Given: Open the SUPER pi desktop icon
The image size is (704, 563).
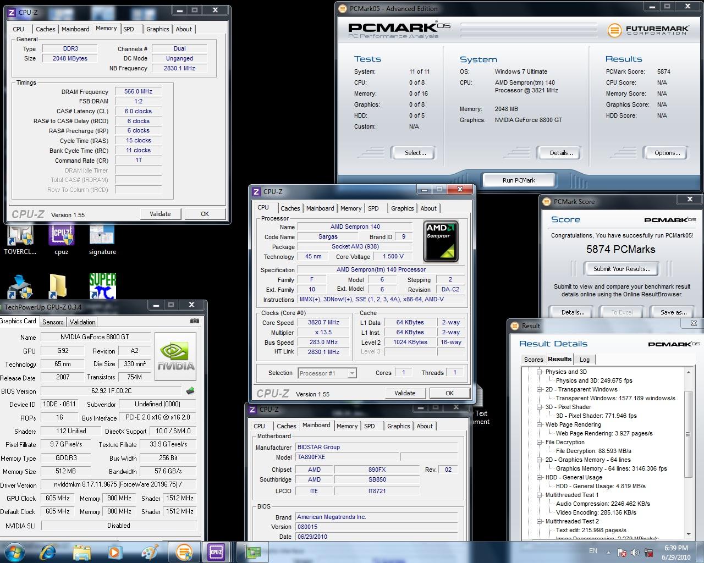Looking at the screenshot, I should tap(103, 286).
